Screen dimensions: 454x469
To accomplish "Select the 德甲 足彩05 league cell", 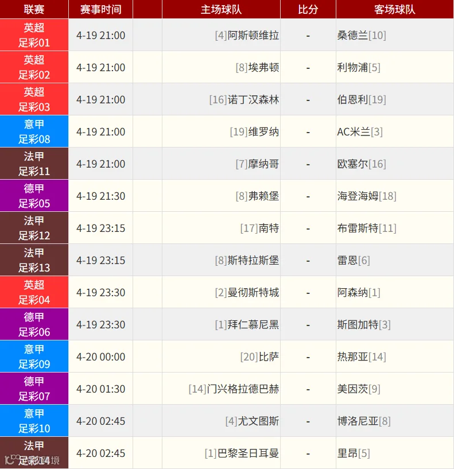I will click(x=34, y=196).
